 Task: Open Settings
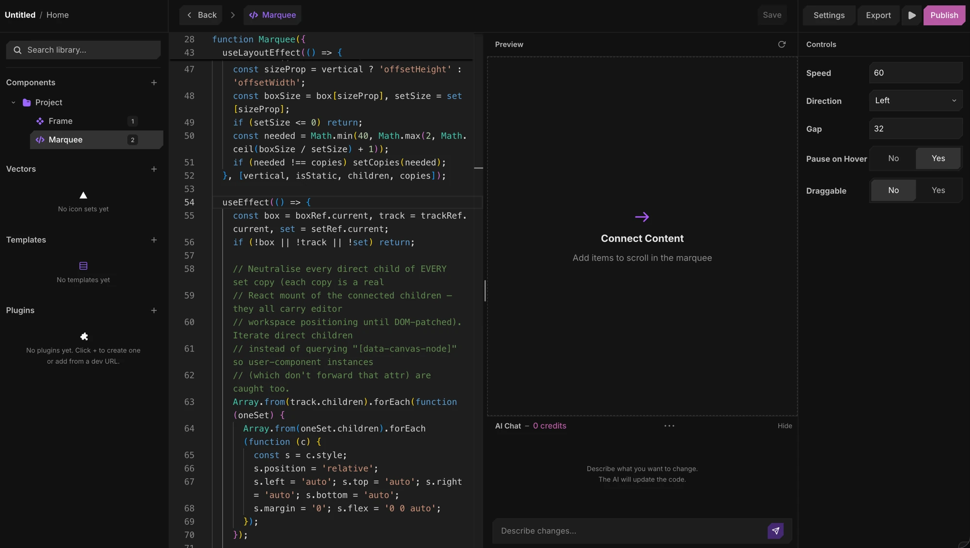[829, 15]
